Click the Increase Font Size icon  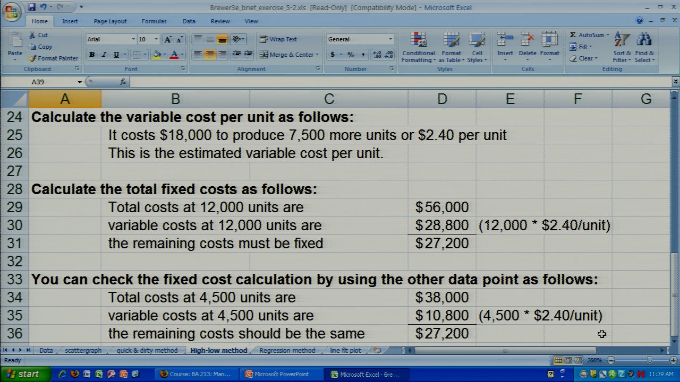click(x=168, y=39)
